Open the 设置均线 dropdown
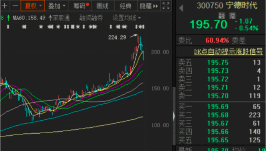The width and height of the screenshot is (266, 151). (x=126, y=18)
